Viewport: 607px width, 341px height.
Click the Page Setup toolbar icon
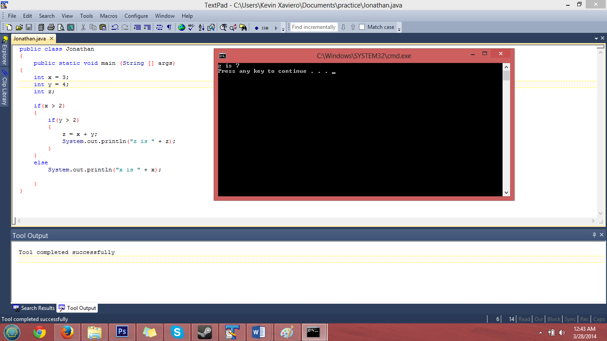pos(71,27)
